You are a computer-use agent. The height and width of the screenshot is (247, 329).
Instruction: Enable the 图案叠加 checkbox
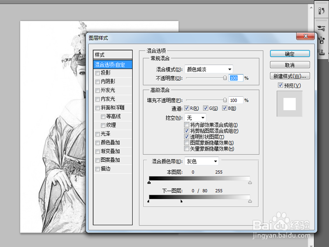[x=97, y=160]
